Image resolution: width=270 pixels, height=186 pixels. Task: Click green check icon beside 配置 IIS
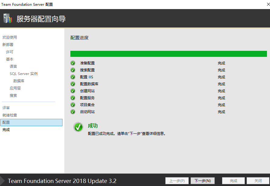tap(73, 77)
